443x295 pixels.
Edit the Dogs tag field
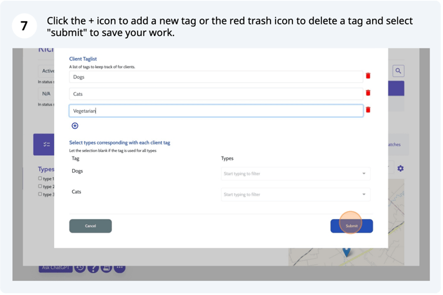pos(216,77)
